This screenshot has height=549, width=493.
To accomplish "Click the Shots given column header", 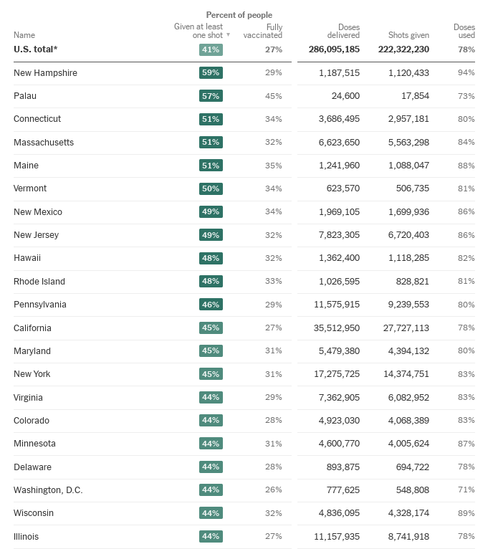I will coord(408,34).
